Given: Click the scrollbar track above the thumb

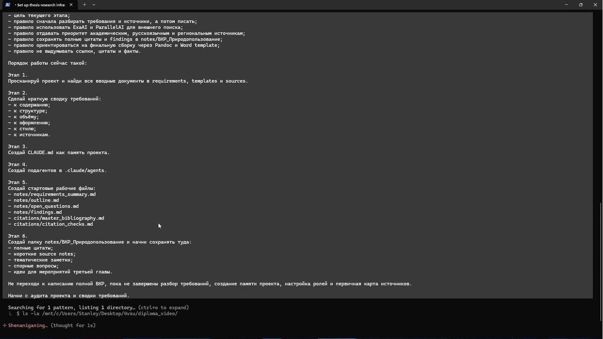Looking at the screenshot, I should coord(600,108).
